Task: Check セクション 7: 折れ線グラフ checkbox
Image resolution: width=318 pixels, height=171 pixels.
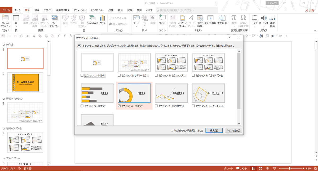Action: pyautogui.click(x=156, y=106)
